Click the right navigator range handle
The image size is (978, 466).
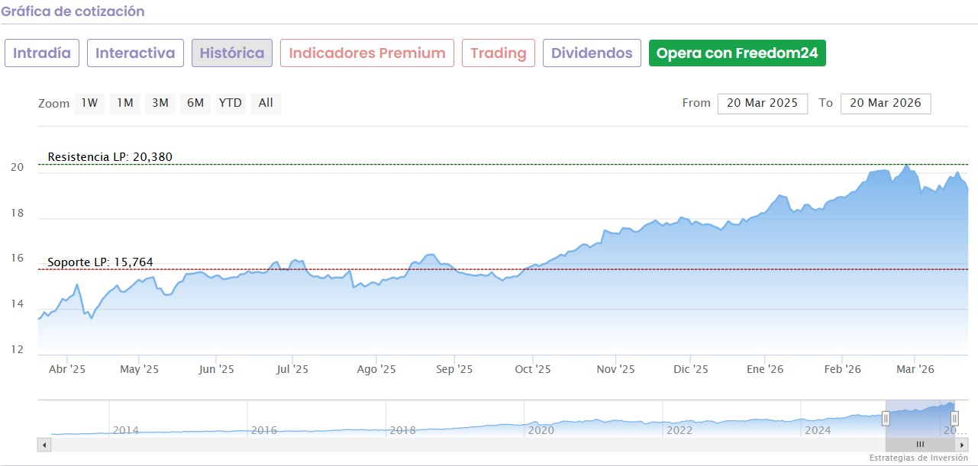(x=954, y=418)
